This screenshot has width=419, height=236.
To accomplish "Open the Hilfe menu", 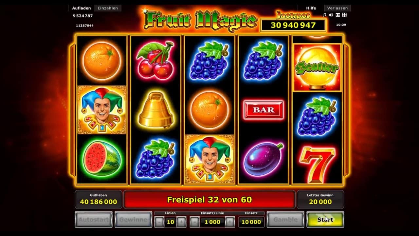I will (x=311, y=8).
